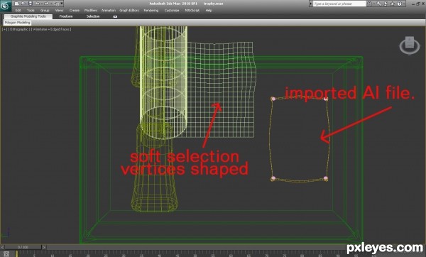
Task: Expand the quick access toolbar dropdown arrow
Action: pos(62,4)
